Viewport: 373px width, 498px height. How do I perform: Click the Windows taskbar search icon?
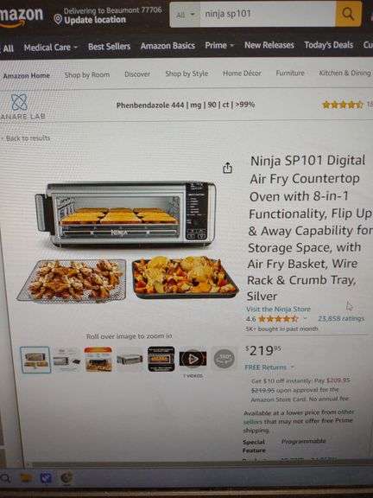(6, 477)
